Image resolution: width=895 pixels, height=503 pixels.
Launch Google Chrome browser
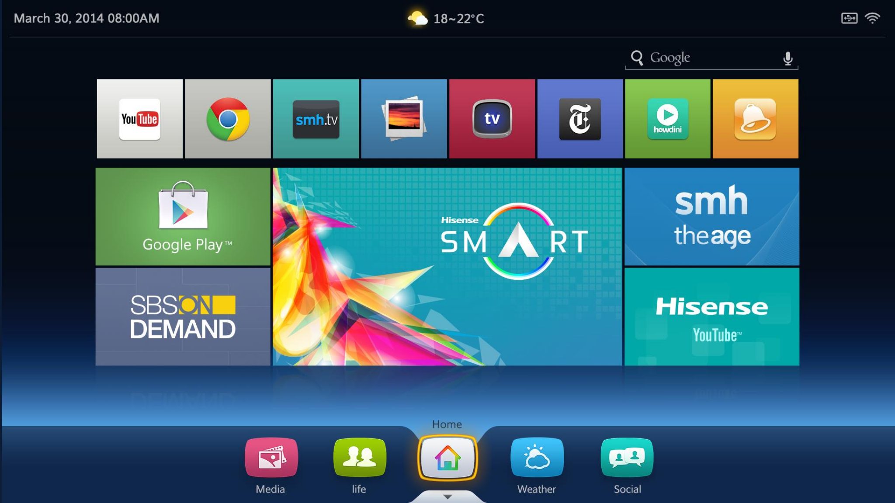click(227, 118)
